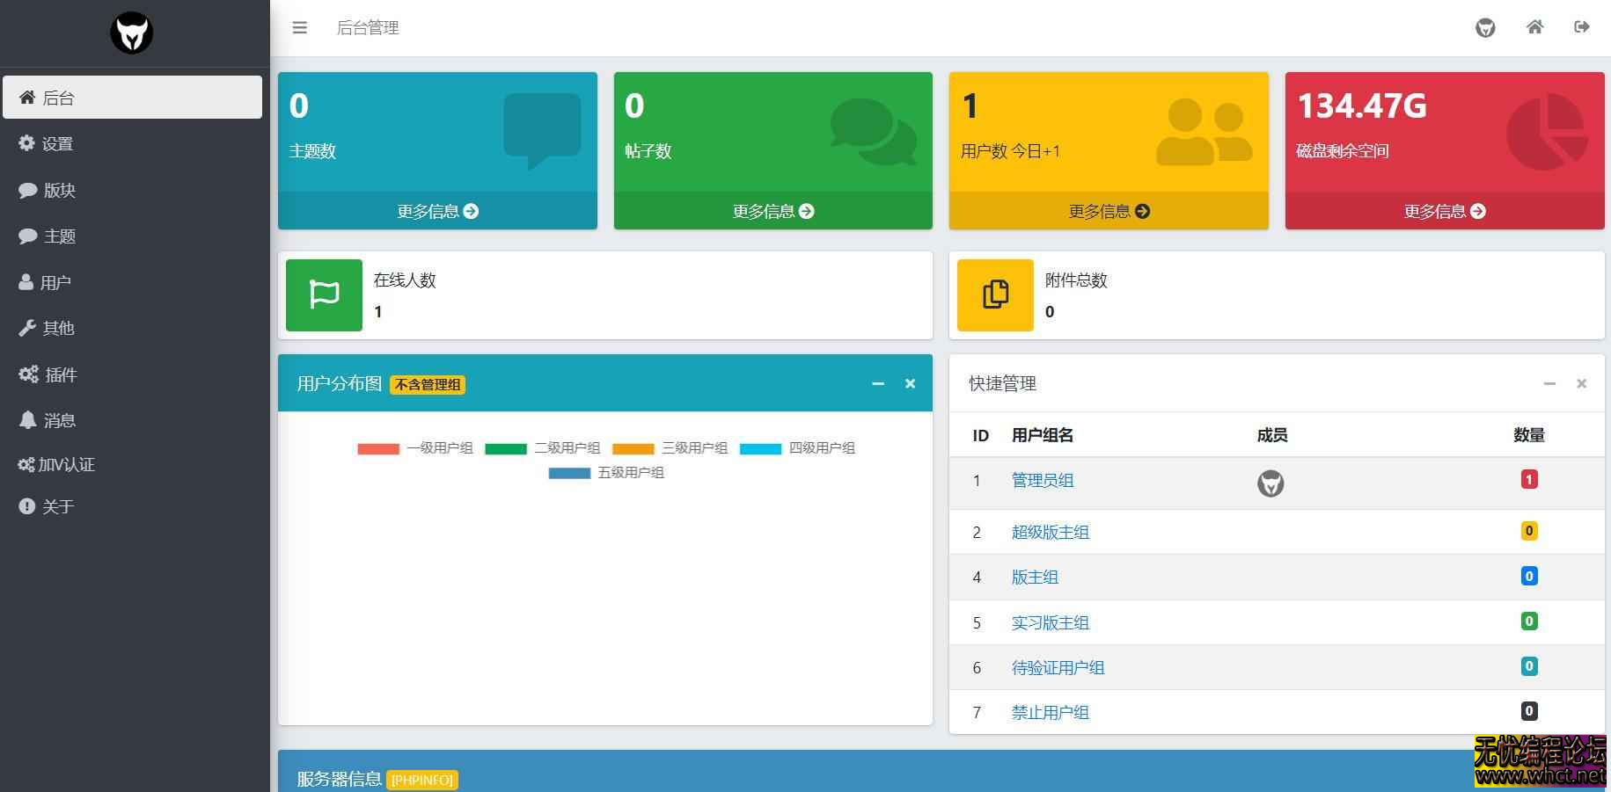Click the red 一级用户组 color swatch
1611x792 pixels.
coord(377,447)
